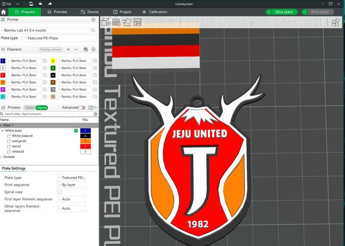
Task: Open the Project tab
Action: click(122, 12)
